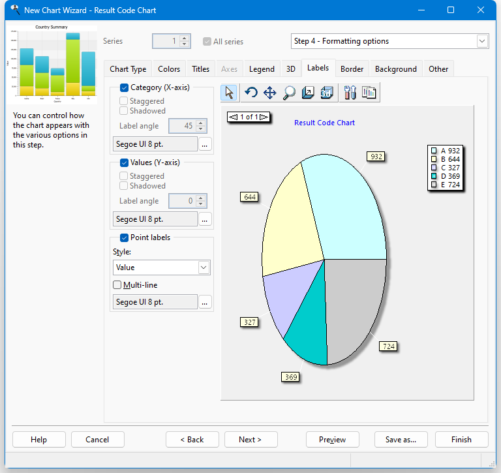Go to previous chart page arrow
This screenshot has height=473, width=501.
tap(234, 117)
